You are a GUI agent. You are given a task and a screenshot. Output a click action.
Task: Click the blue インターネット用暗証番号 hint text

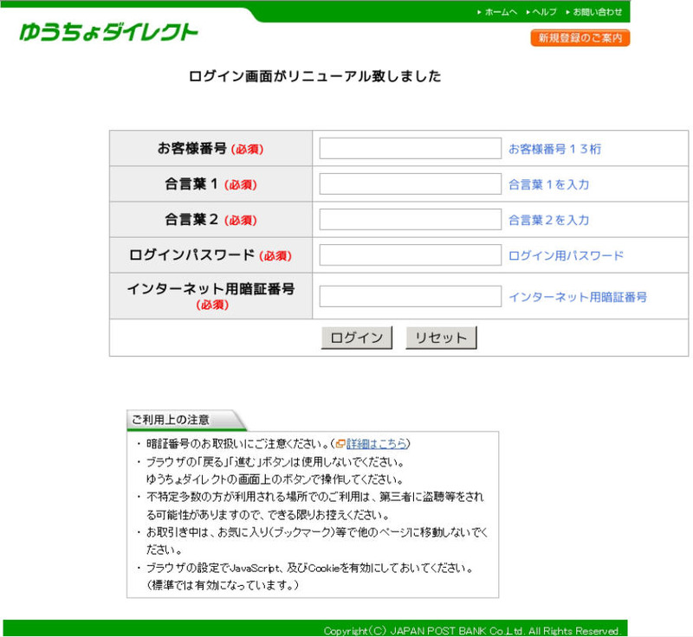[x=577, y=297]
